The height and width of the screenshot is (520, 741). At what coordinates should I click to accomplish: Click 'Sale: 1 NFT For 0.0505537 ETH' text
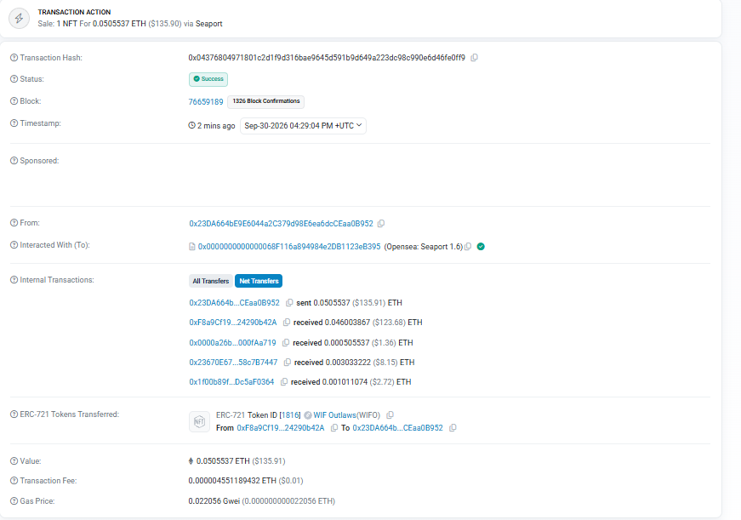click(x=92, y=24)
